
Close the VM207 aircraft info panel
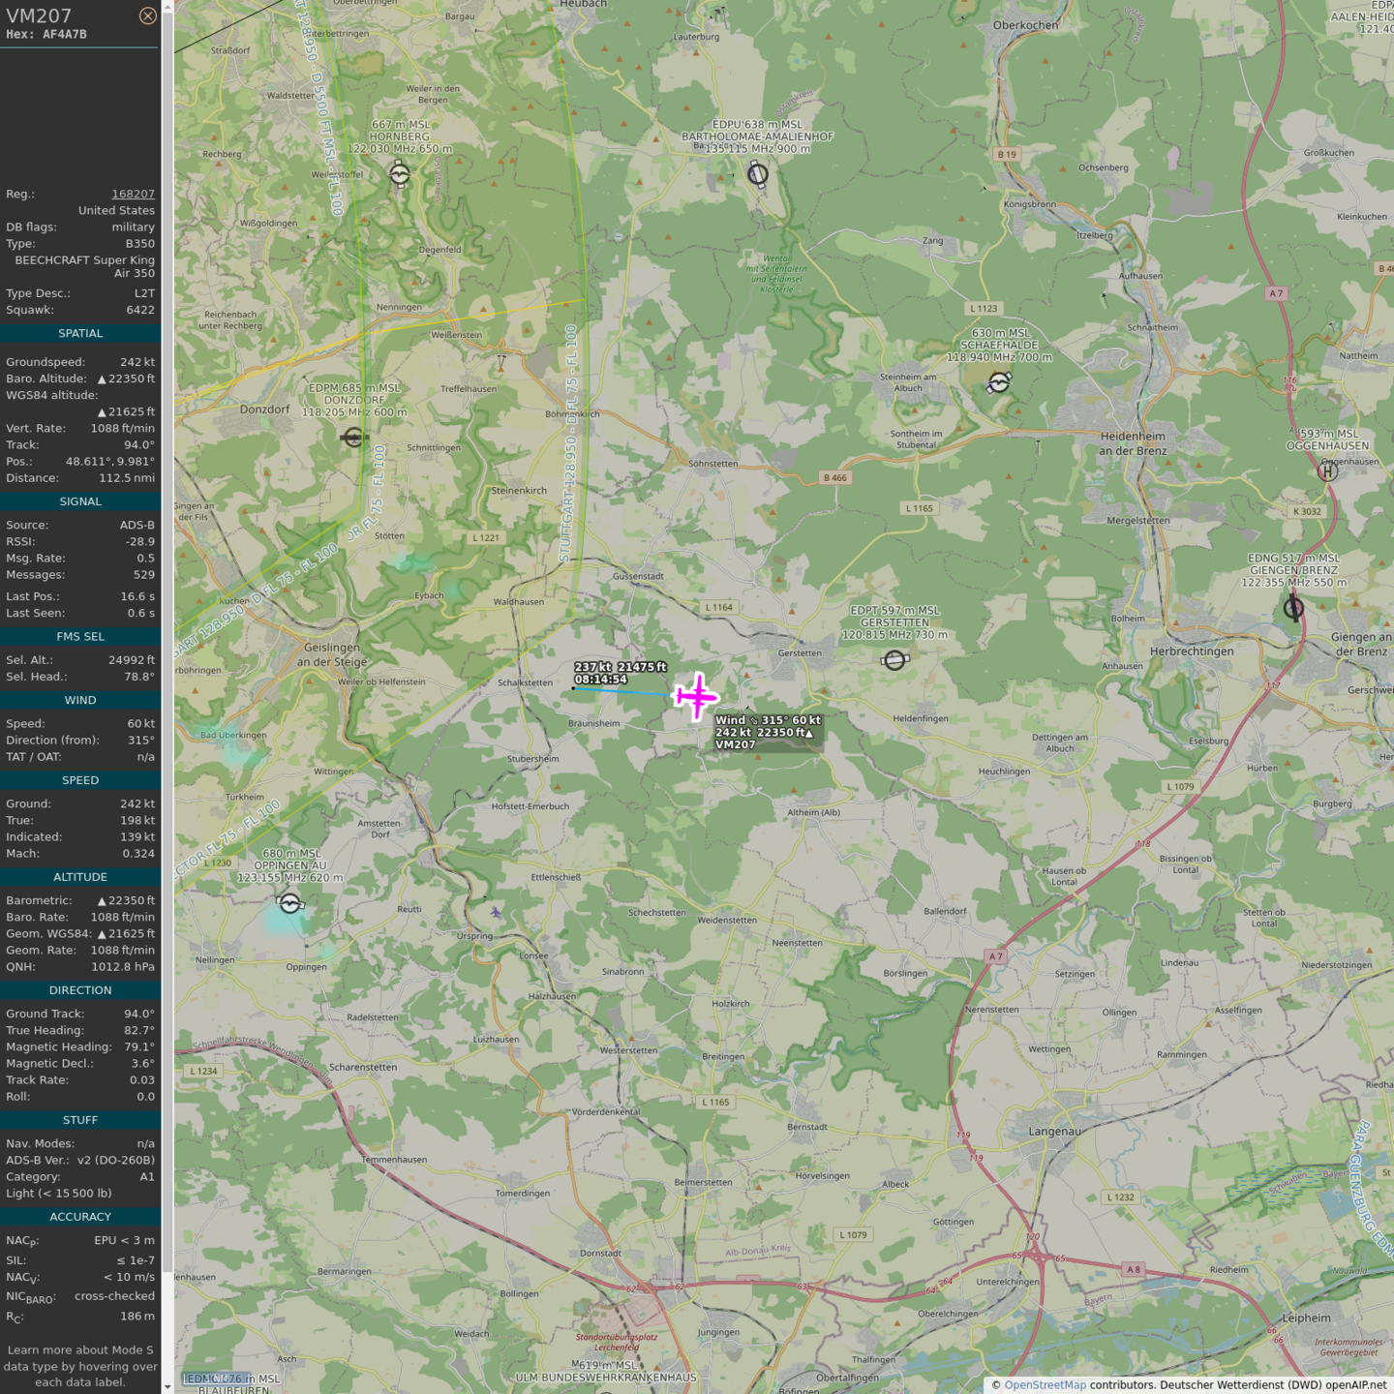pyautogui.click(x=147, y=15)
